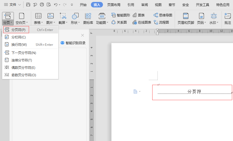
Task: Click the Undo arrow icon
Action: click(x=56, y=5)
